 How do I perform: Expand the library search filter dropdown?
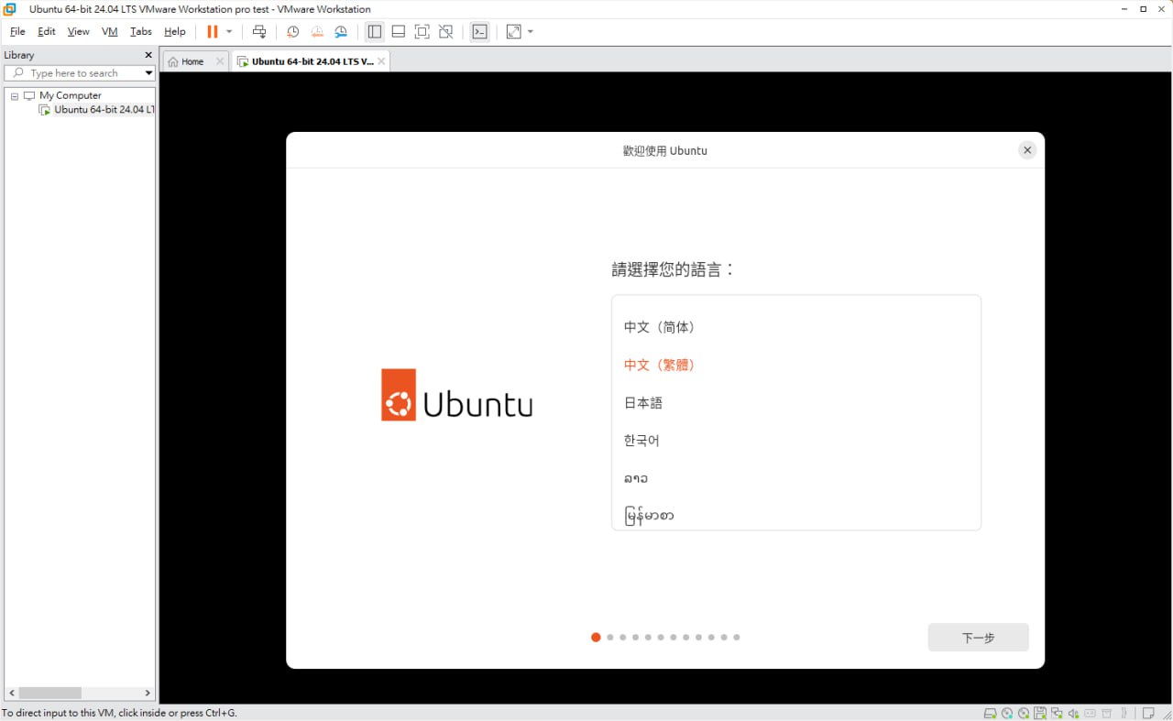148,73
